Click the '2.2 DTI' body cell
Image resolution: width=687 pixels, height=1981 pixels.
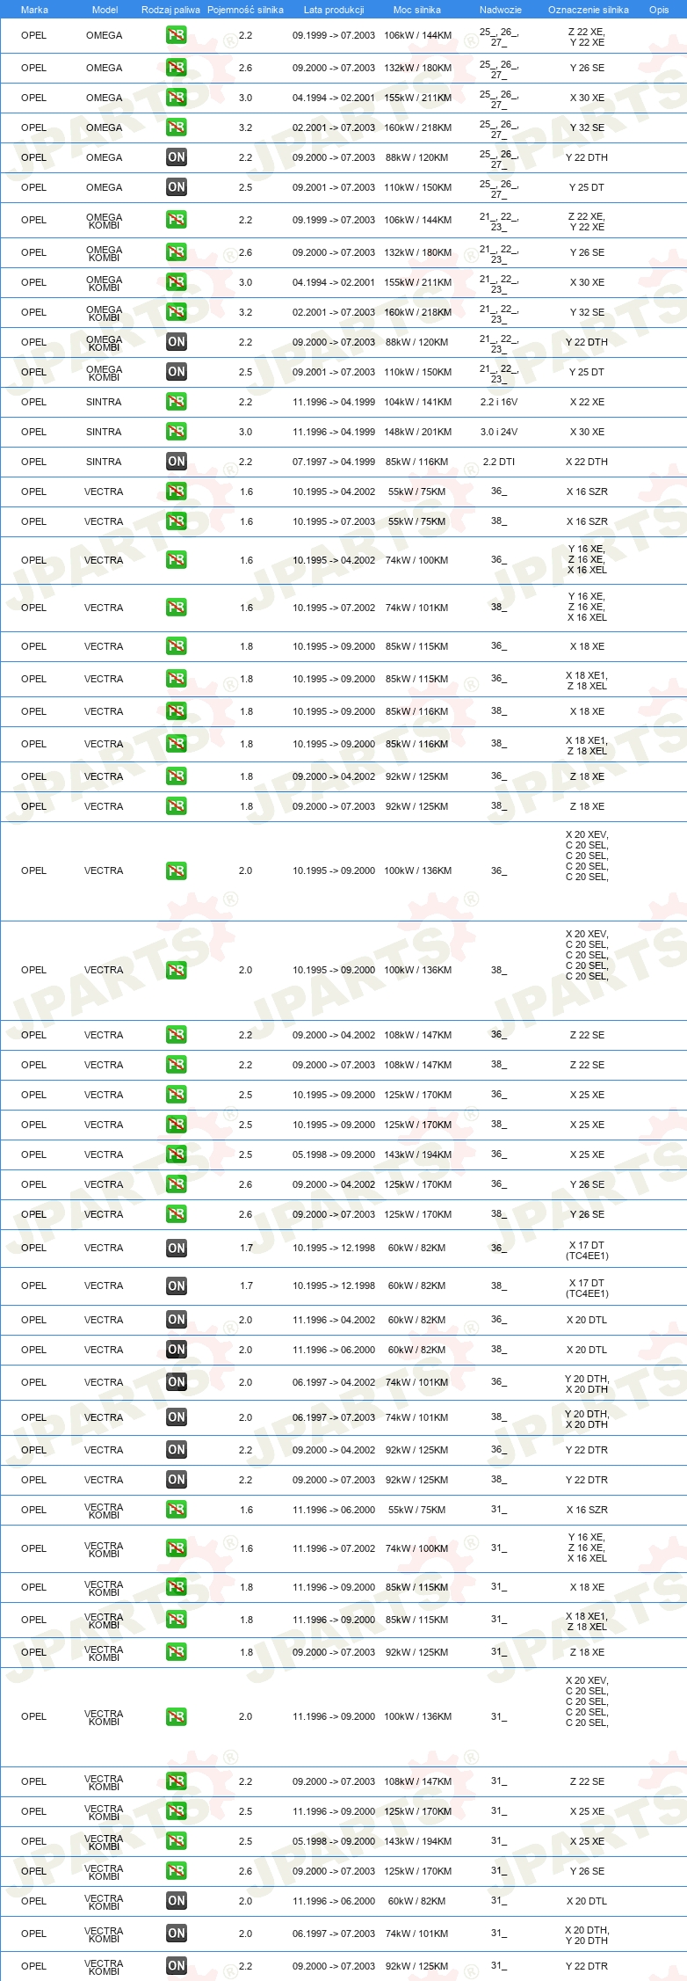[x=499, y=462]
